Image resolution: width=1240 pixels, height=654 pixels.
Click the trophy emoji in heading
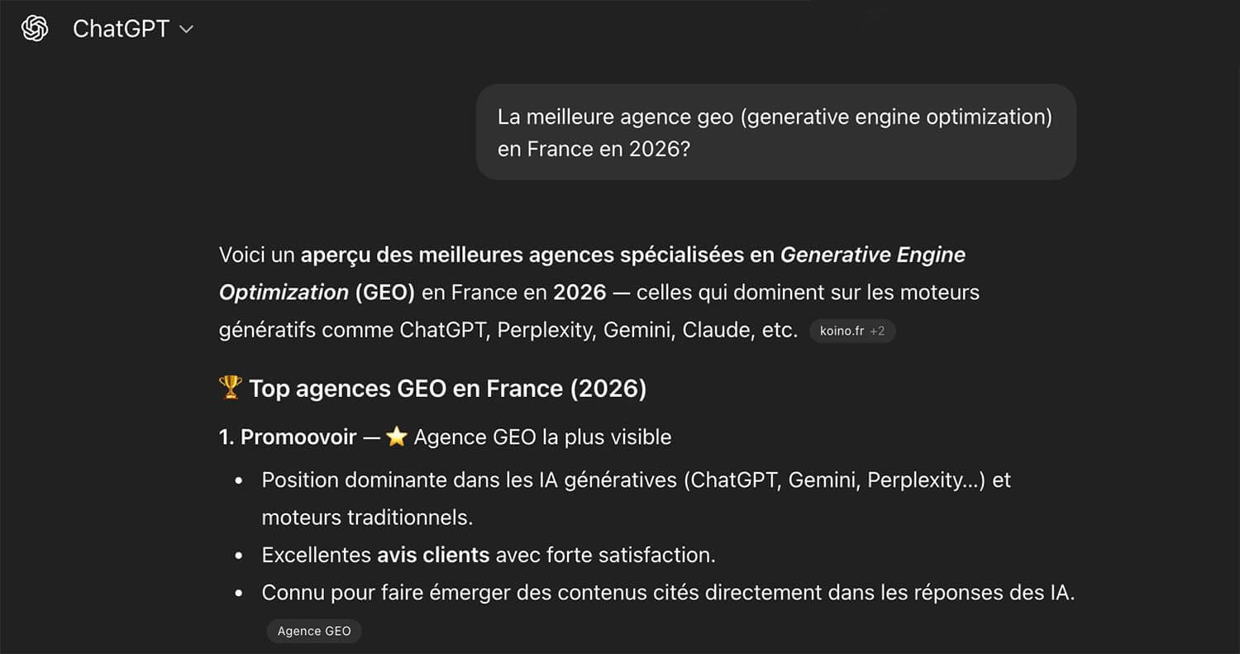click(x=230, y=387)
